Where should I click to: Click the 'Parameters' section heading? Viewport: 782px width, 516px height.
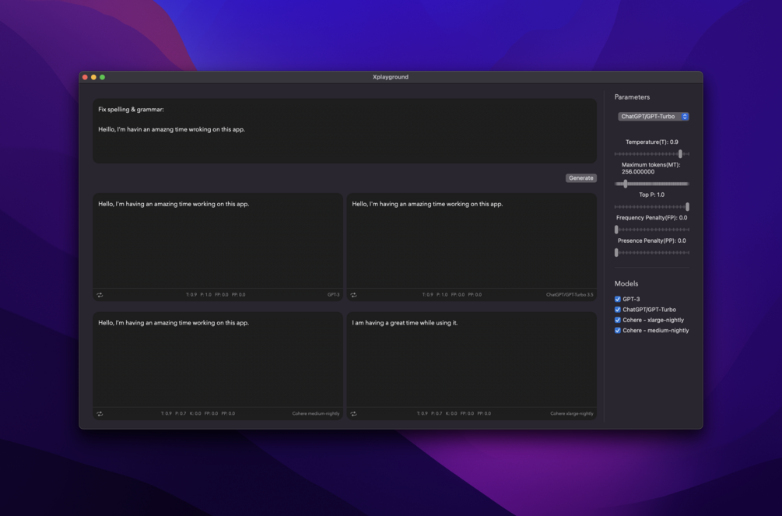click(632, 97)
